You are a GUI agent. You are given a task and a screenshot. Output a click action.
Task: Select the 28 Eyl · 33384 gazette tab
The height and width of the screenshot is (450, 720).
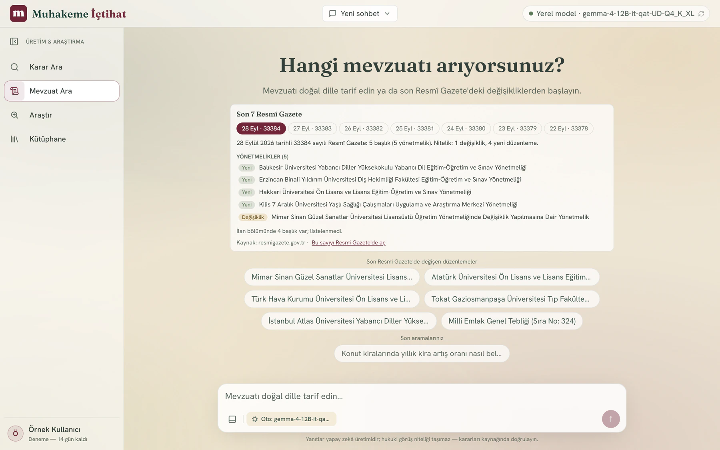click(261, 128)
